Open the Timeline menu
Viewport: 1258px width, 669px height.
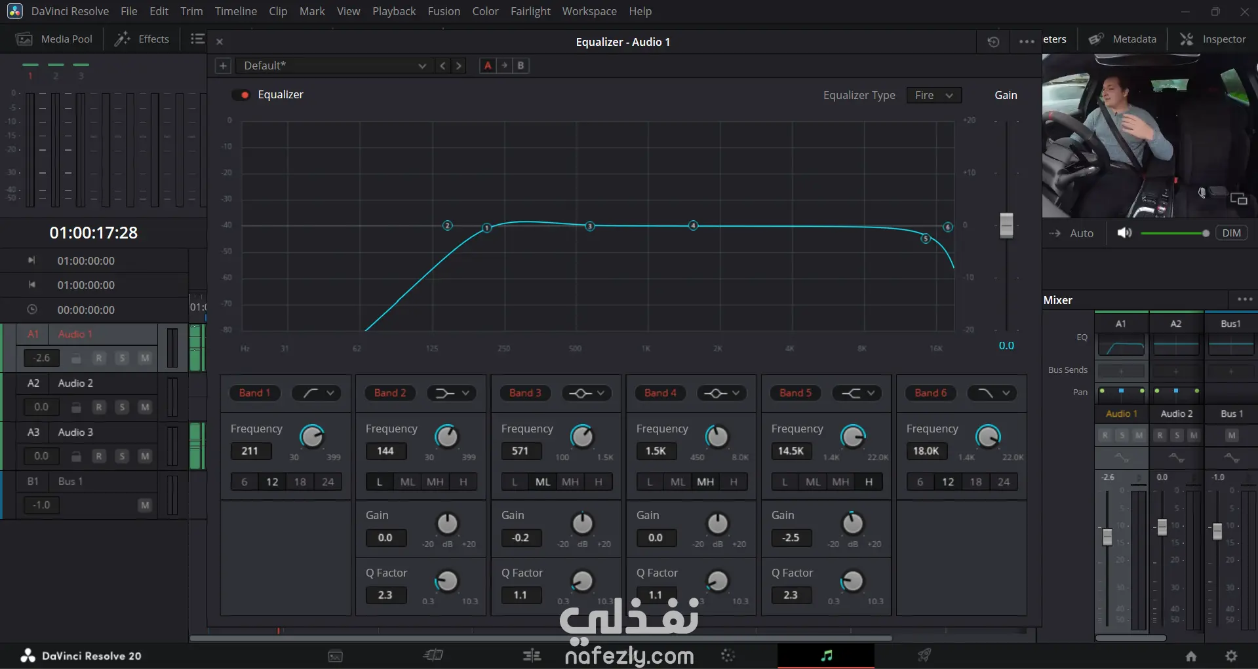[236, 11]
